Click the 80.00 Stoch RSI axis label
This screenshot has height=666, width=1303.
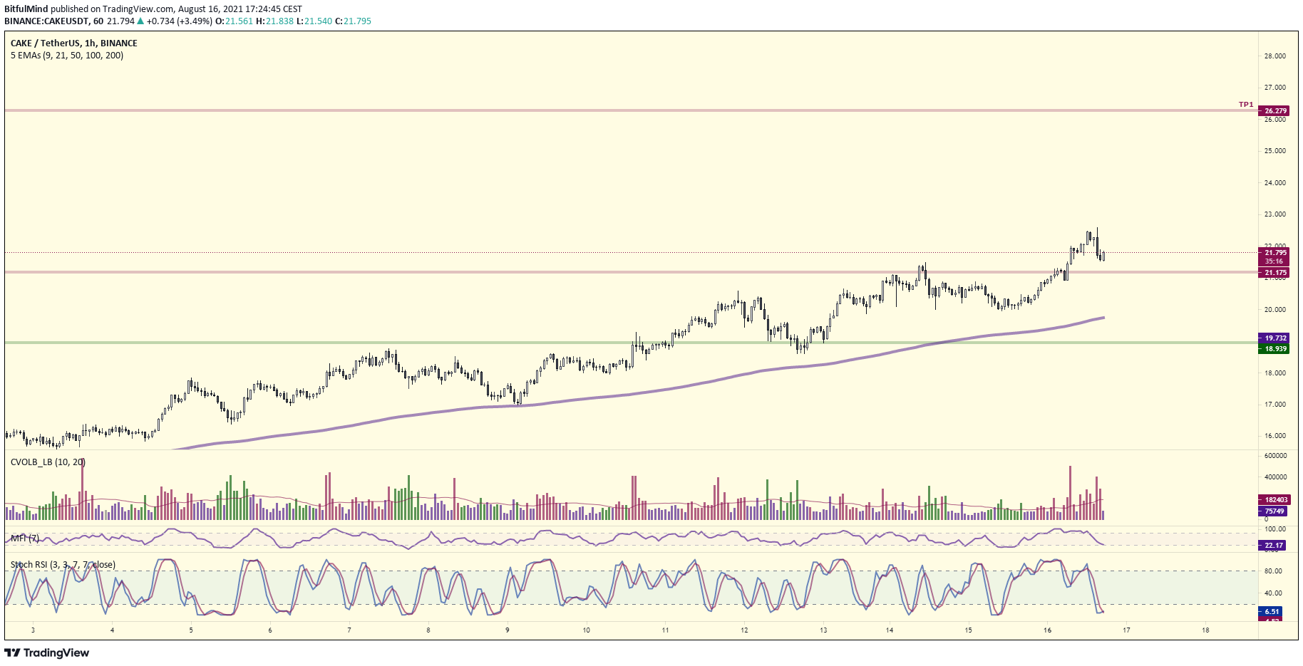pos(1273,571)
